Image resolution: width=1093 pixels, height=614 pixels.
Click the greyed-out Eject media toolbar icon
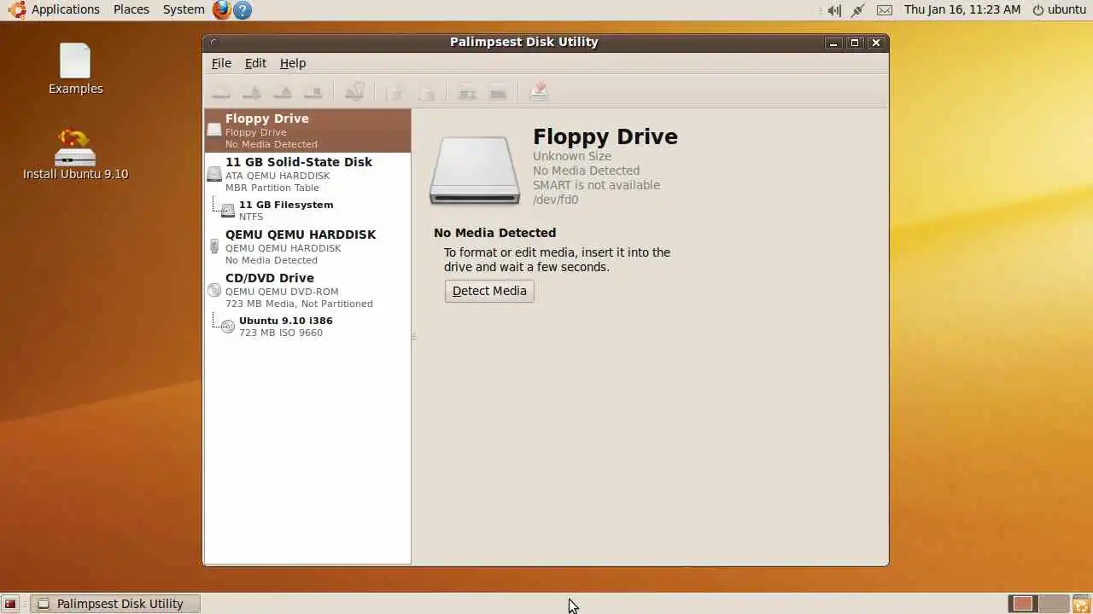pos(283,91)
